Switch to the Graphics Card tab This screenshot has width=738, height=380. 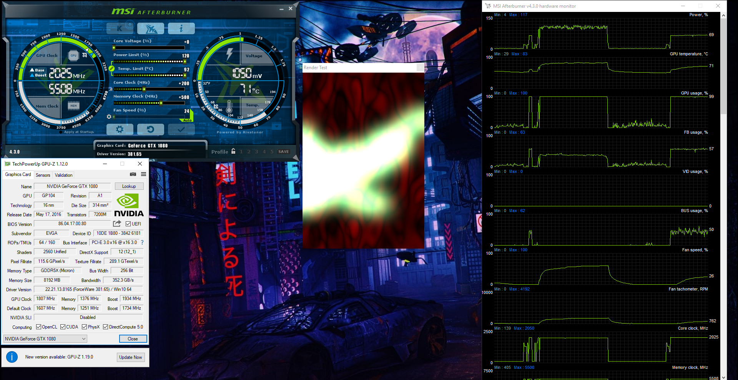[x=18, y=174]
